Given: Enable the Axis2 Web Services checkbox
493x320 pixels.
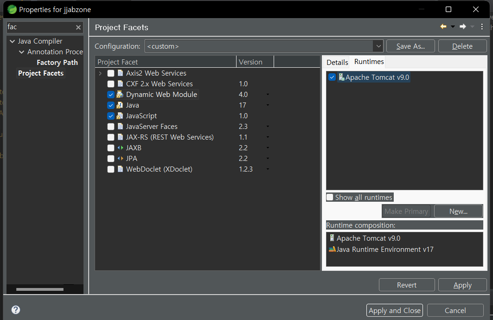Looking at the screenshot, I should (111, 73).
